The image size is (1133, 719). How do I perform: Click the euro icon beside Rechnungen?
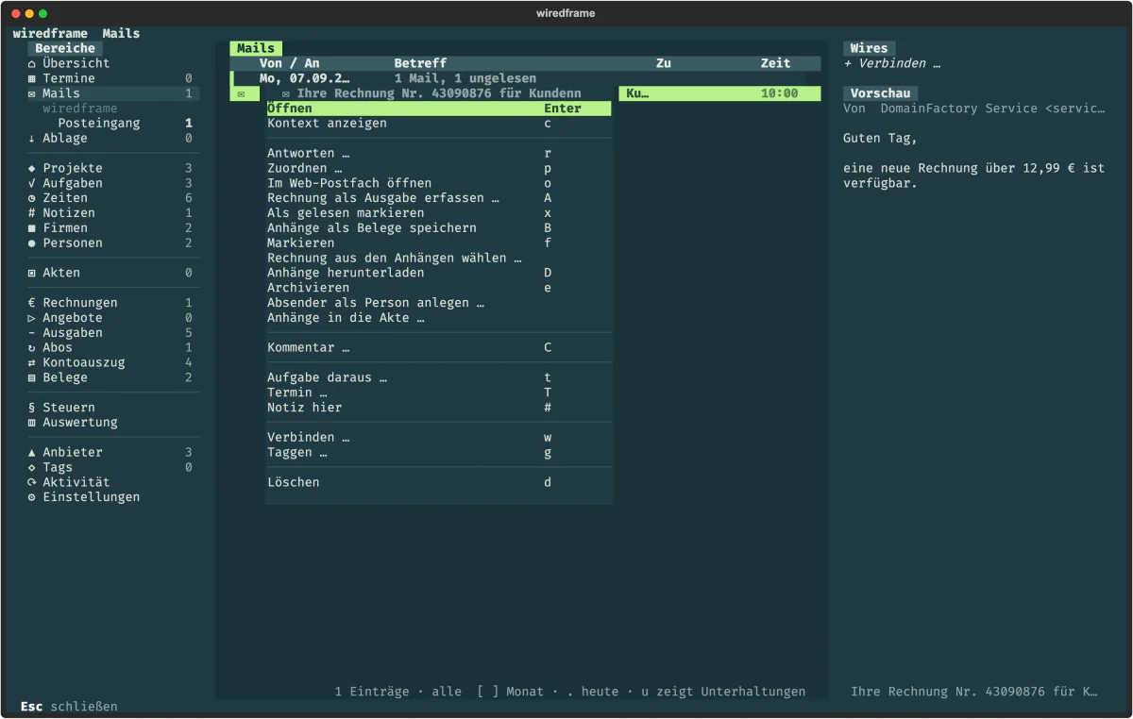32,303
